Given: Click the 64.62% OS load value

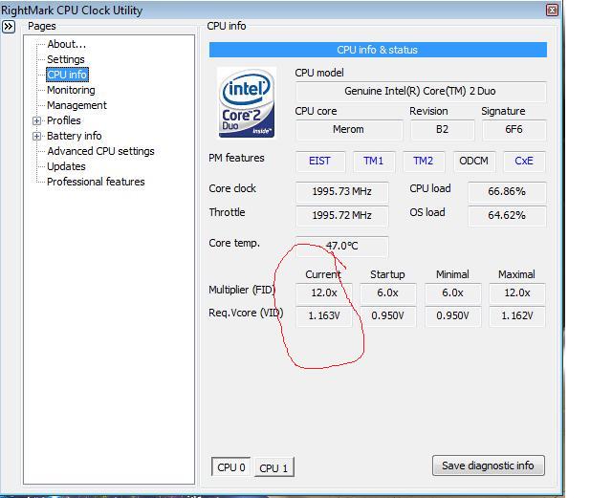Looking at the screenshot, I should click(x=507, y=215).
